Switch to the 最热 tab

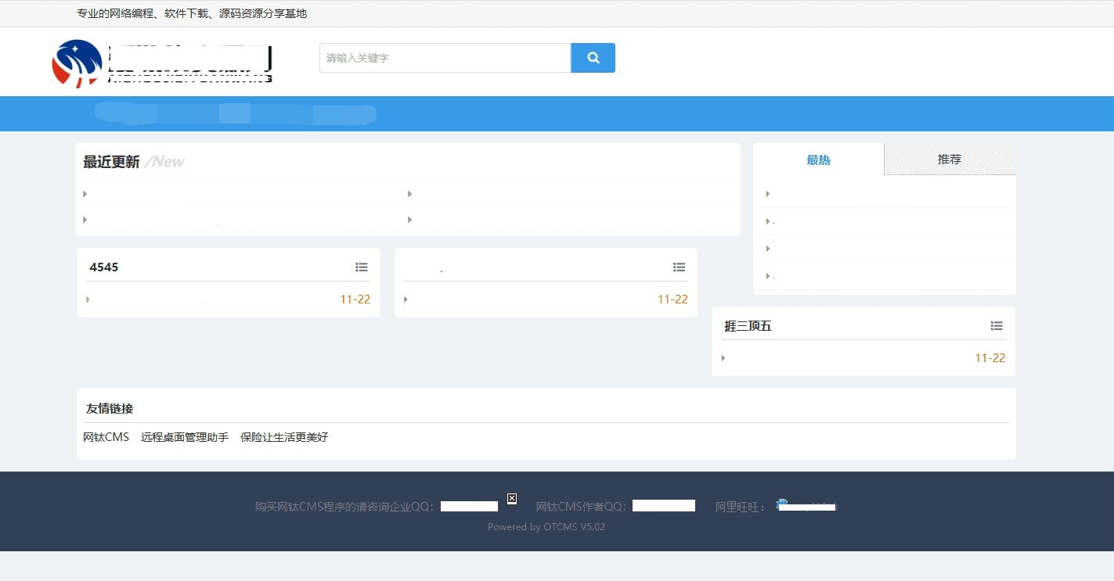(x=818, y=159)
